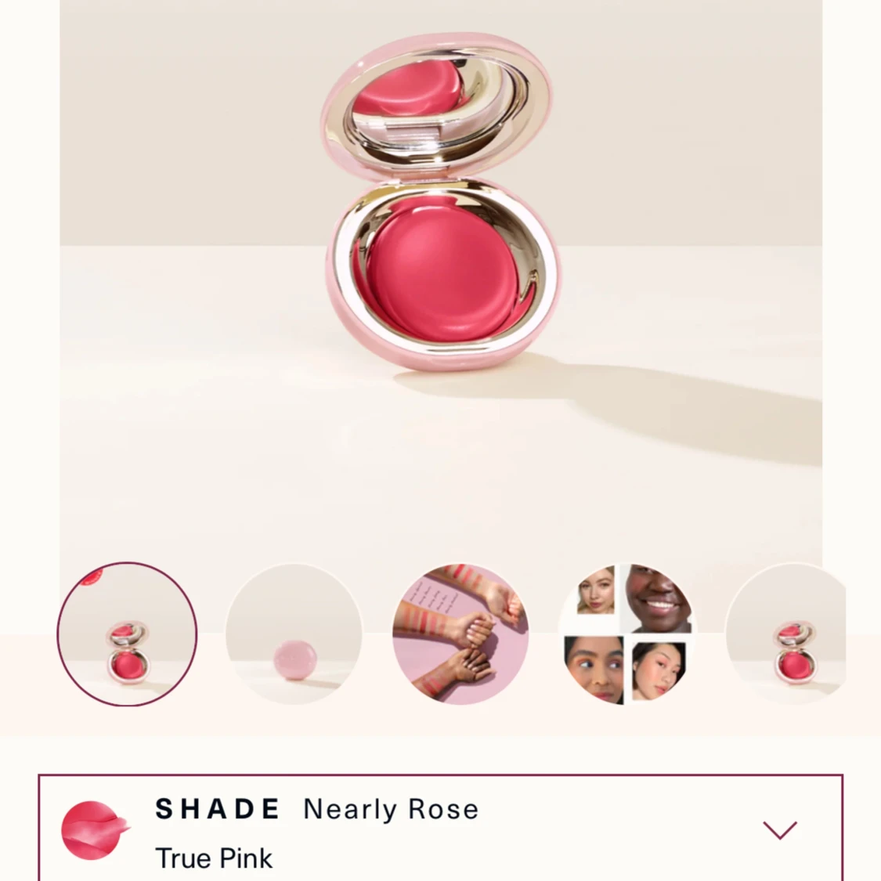Screen dimensions: 881x881
Task: Click the Nearly Rose shade name
Action: (x=391, y=810)
